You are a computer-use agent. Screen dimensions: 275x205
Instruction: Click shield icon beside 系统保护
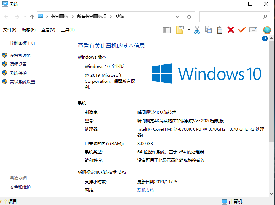tap(5, 73)
